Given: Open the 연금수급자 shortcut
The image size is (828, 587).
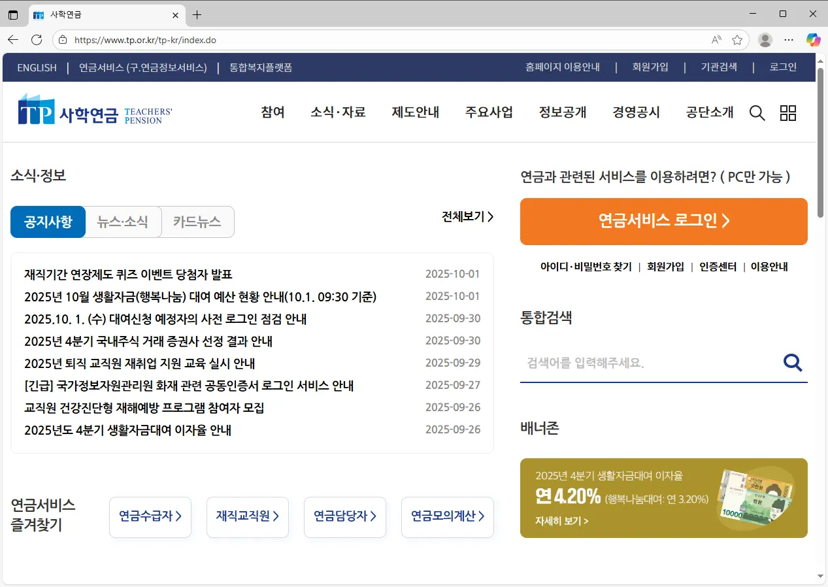Looking at the screenshot, I should tap(150, 517).
